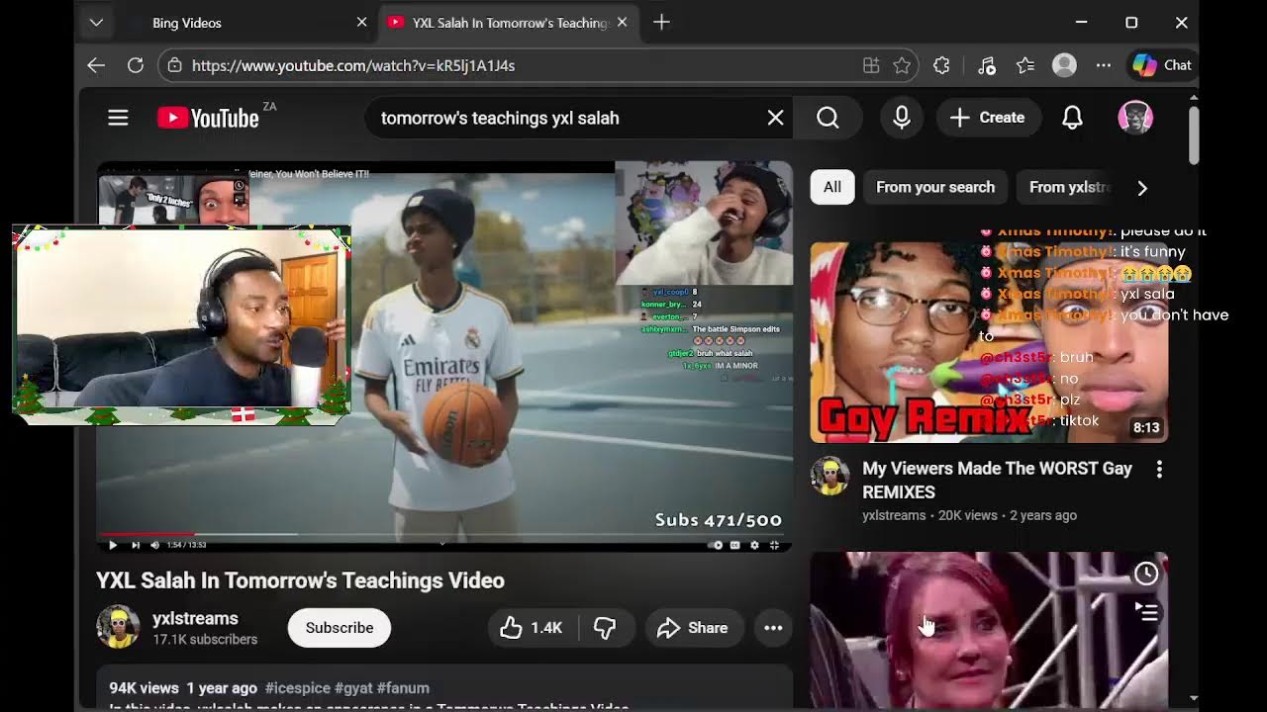The image size is (1267, 712).
Task: Toggle the autoplay switch in the player
Action: (716, 545)
